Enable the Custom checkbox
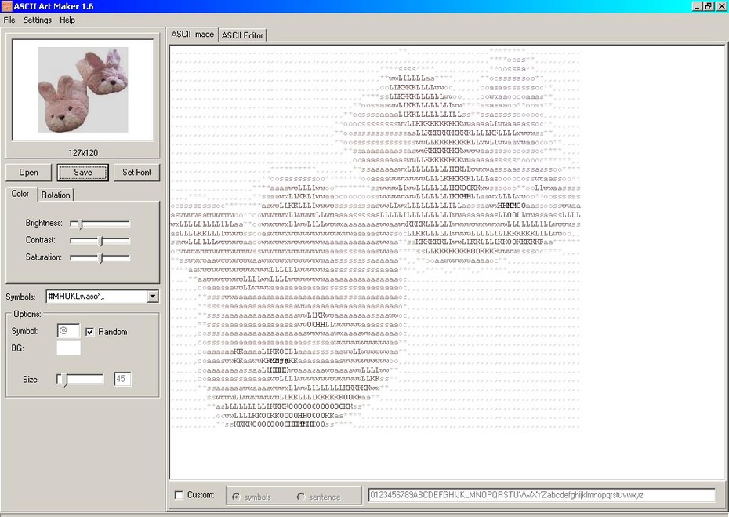This screenshot has height=517, width=729. pyautogui.click(x=179, y=495)
